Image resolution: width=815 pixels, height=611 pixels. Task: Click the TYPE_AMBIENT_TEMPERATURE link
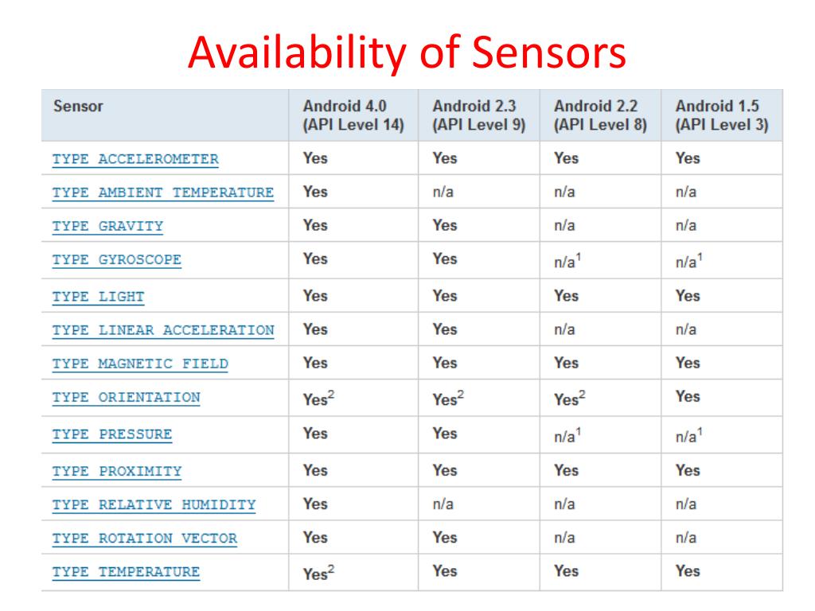[x=162, y=193]
